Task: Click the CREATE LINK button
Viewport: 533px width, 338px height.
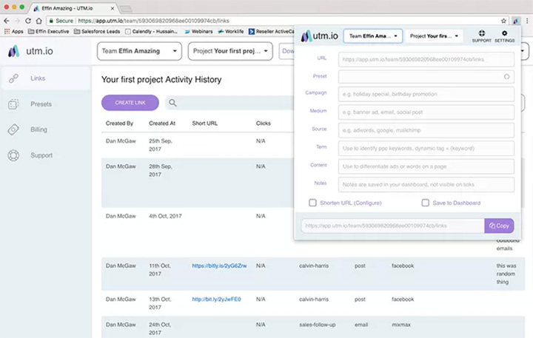Action: 130,103
